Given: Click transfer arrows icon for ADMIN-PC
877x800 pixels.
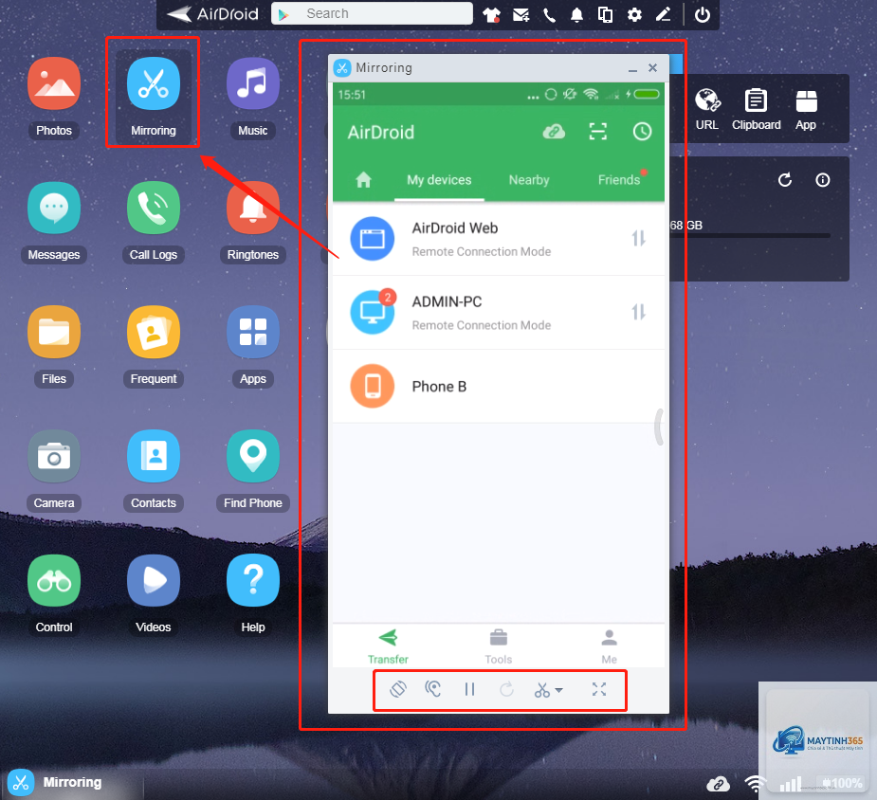Looking at the screenshot, I should point(639,312).
